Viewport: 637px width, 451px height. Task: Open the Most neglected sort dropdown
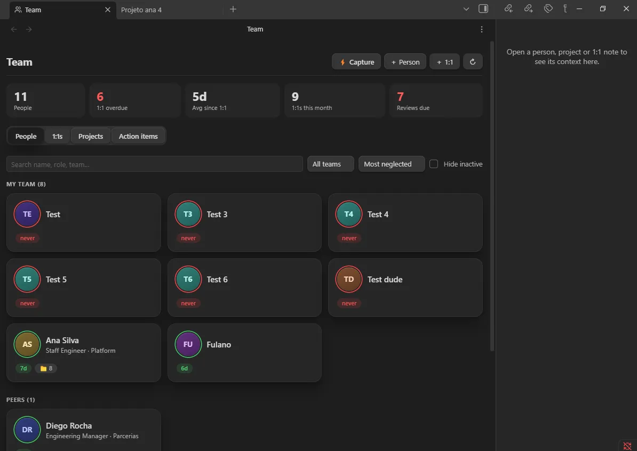pos(392,164)
